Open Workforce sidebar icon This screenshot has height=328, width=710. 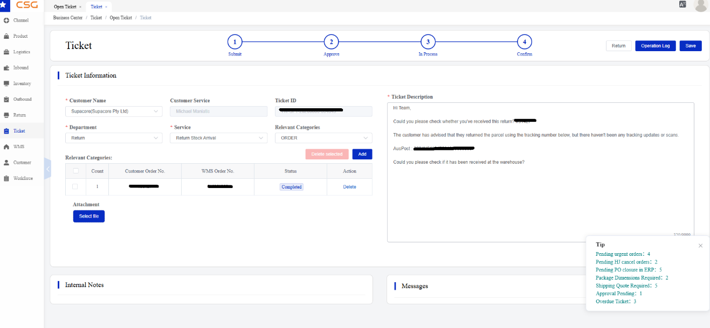(6, 178)
